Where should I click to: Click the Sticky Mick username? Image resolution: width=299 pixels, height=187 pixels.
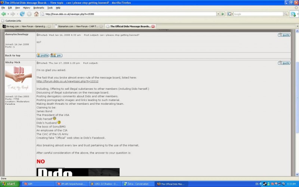(x=13, y=62)
